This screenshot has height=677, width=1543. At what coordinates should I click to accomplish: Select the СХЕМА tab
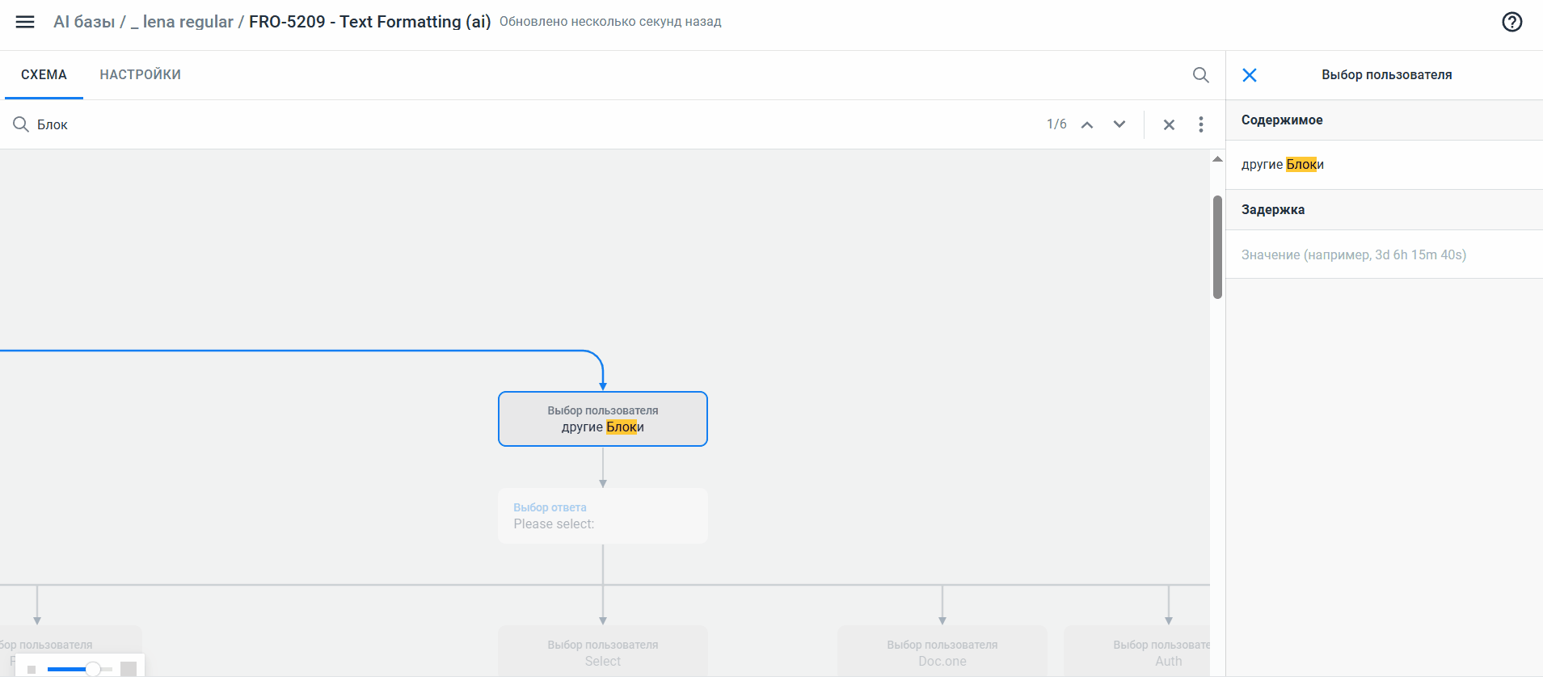44,75
